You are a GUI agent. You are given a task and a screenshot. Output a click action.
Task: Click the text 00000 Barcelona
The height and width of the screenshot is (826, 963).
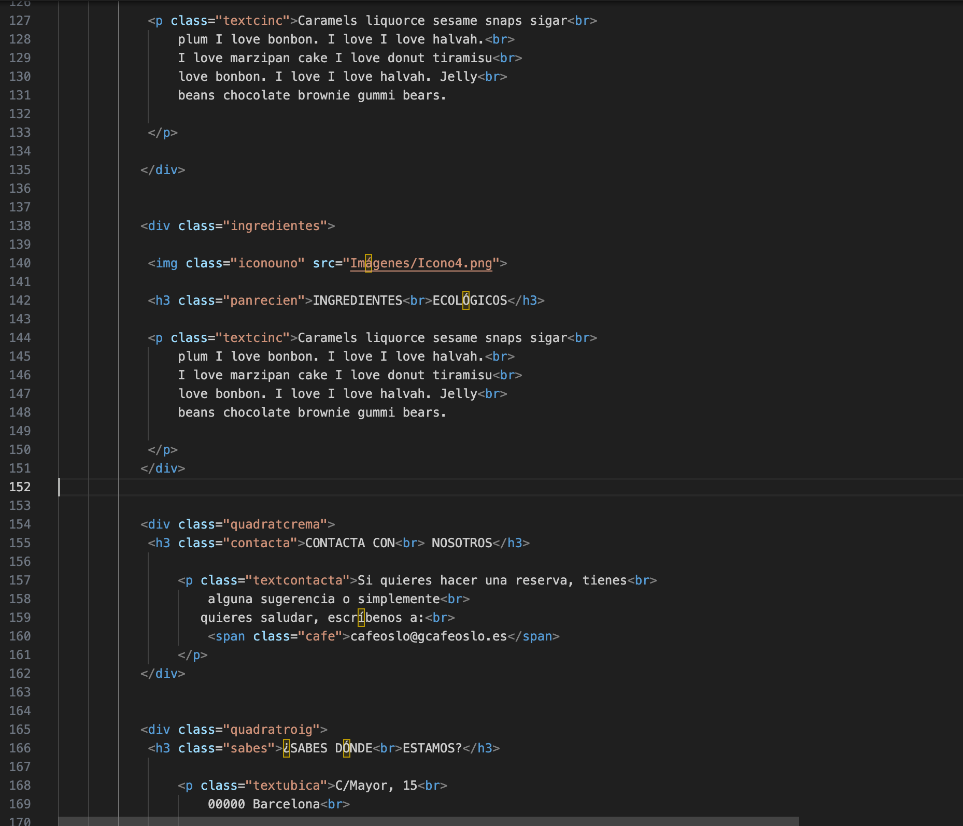click(264, 804)
